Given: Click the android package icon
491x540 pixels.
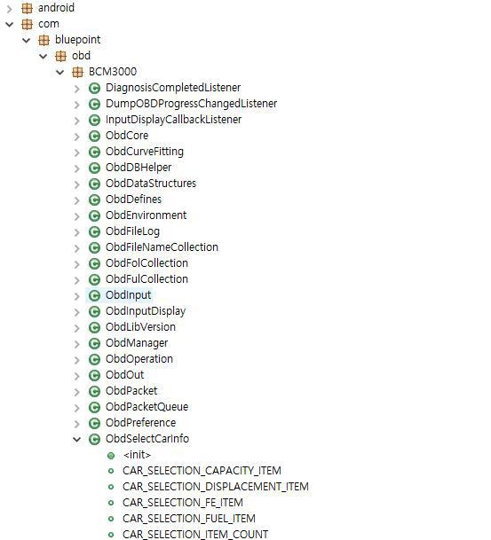Looking at the screenshot, I should tap(28, 8).
